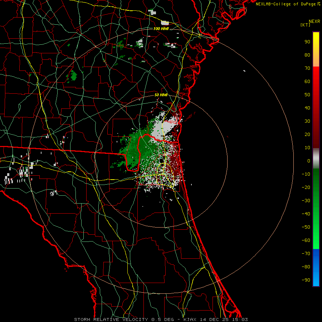Click the [KT] units label
The image size is (322, 322).
pos(306,25)
